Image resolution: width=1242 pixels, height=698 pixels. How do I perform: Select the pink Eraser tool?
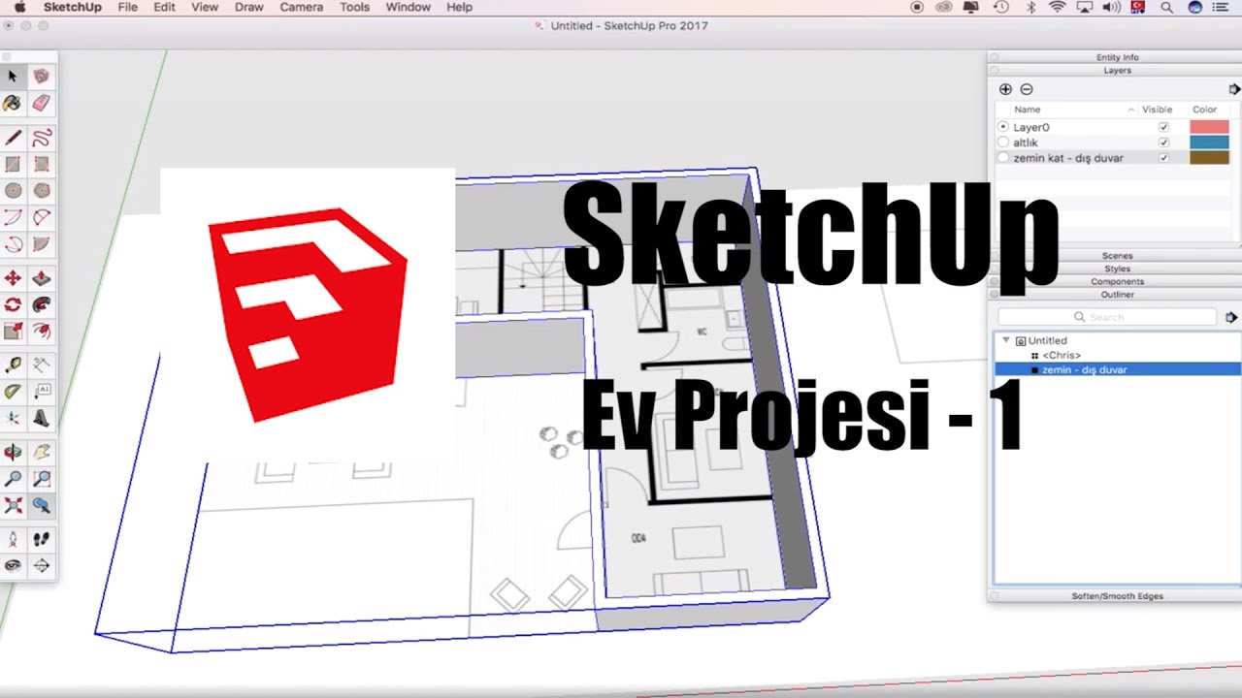(41, 103)
